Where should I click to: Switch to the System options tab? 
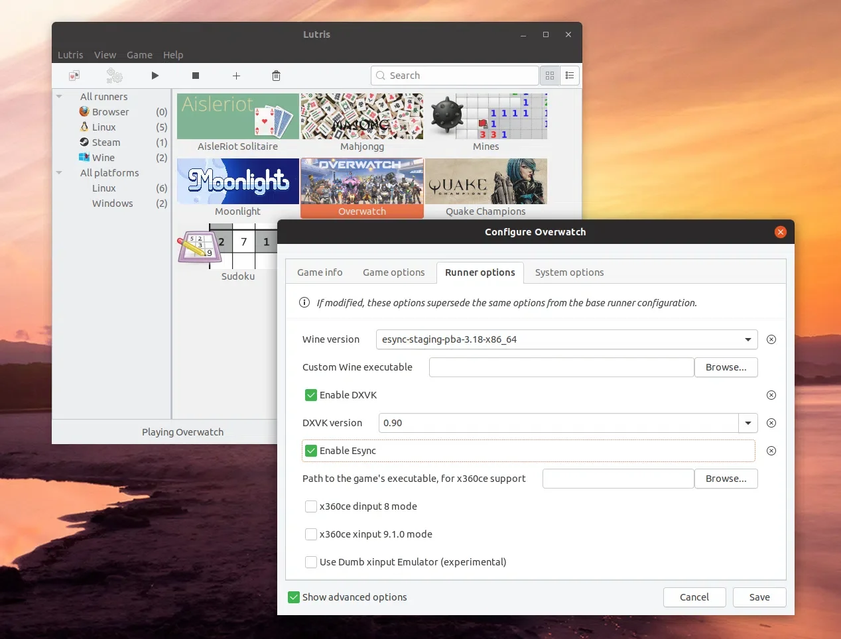click(569, 272)
